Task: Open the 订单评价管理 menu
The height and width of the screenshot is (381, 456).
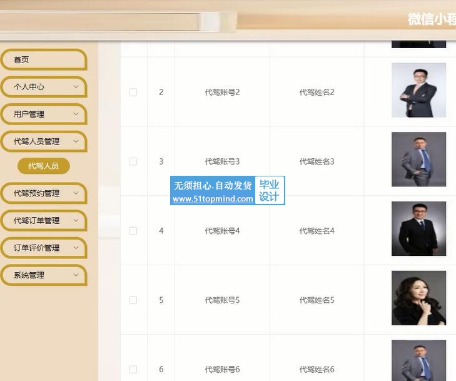Action: pyautogui.click(x=44, y=248)
